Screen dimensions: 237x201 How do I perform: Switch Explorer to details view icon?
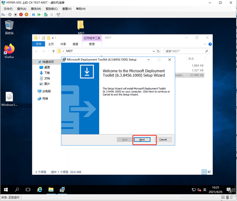pyautogui.click(x=204, y=172)
